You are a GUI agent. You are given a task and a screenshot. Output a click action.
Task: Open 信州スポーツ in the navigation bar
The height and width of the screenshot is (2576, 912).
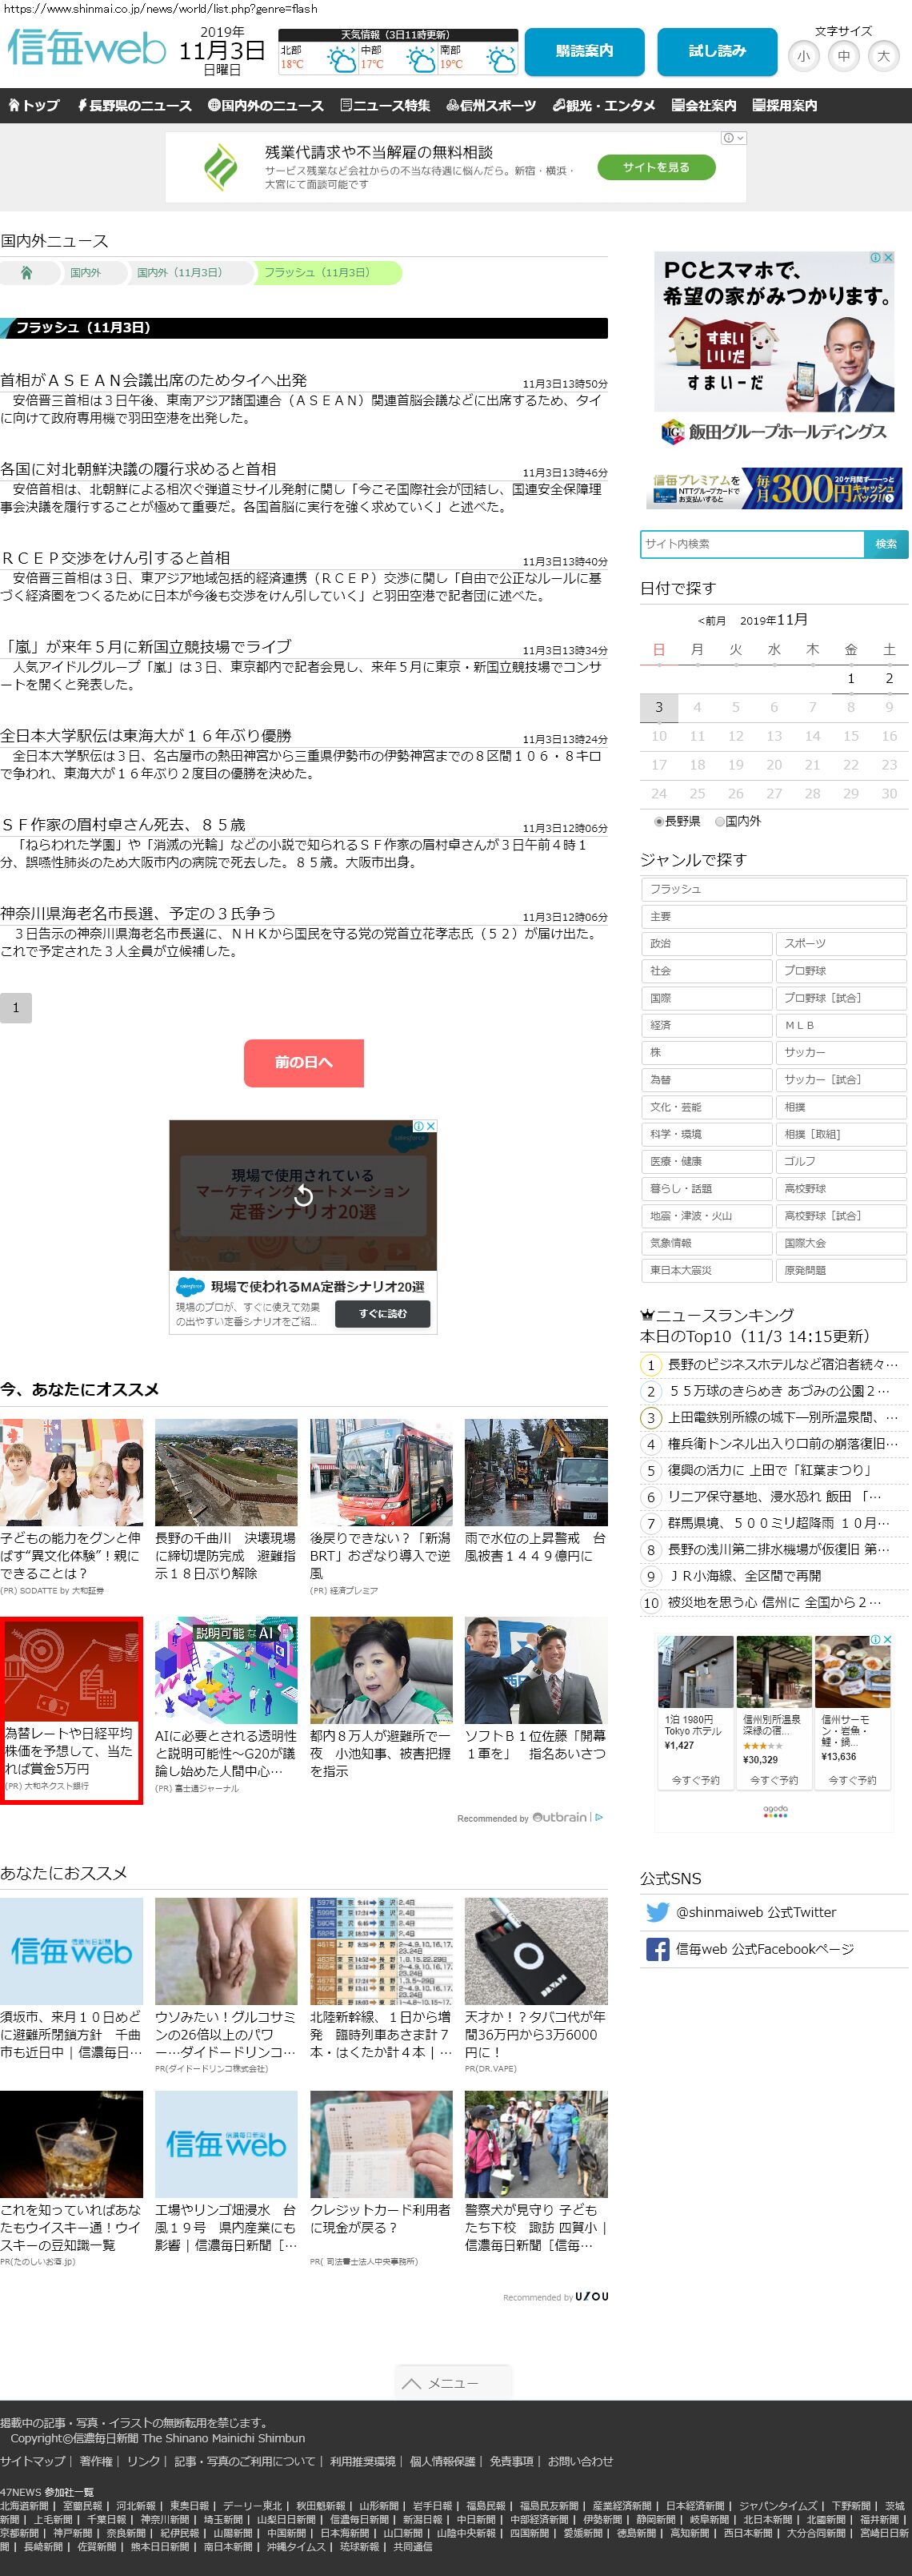(x=490, y=105)
